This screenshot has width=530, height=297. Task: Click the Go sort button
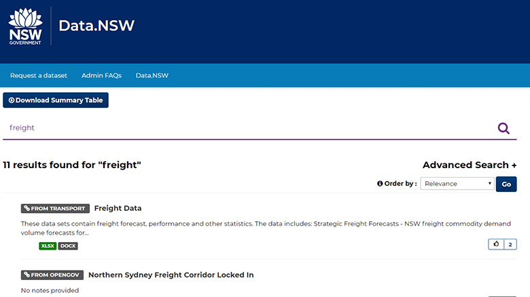[x=506, y=184]
